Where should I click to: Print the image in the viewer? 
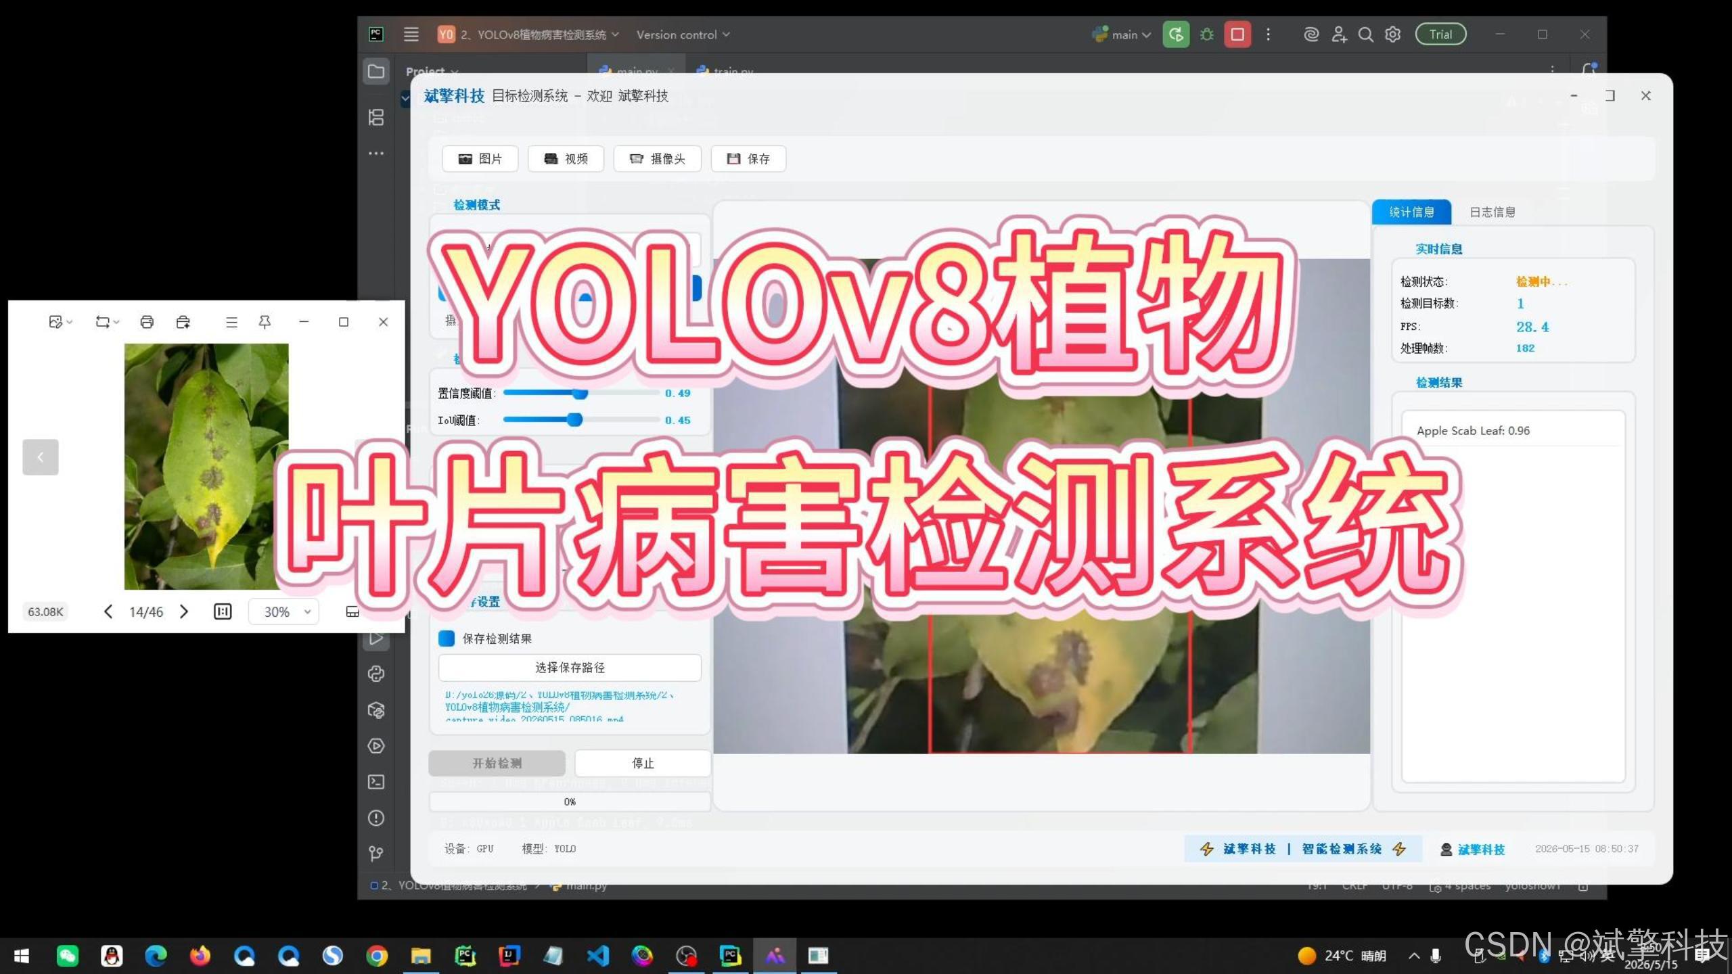[147, 322]
